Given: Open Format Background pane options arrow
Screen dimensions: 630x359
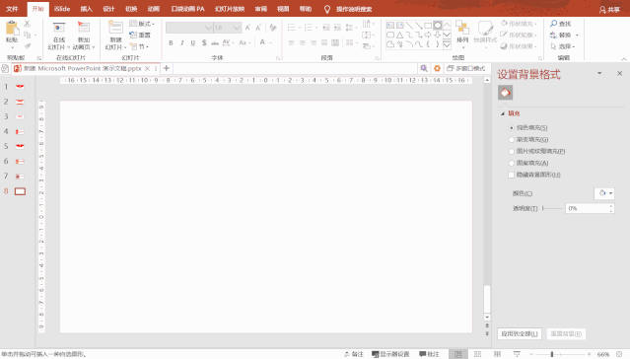Looking at the screenshot, I should [599, 73].
